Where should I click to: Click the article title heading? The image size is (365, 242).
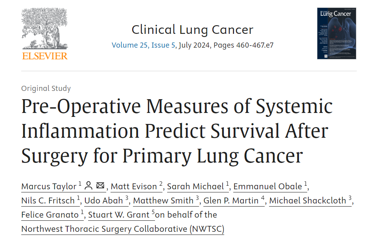(177, 131)
